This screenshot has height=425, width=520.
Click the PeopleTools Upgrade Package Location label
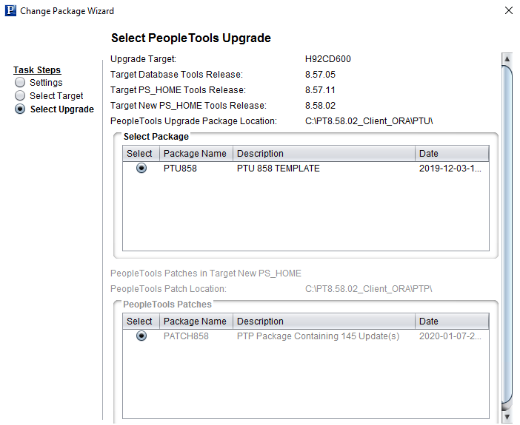click(193, 121)
